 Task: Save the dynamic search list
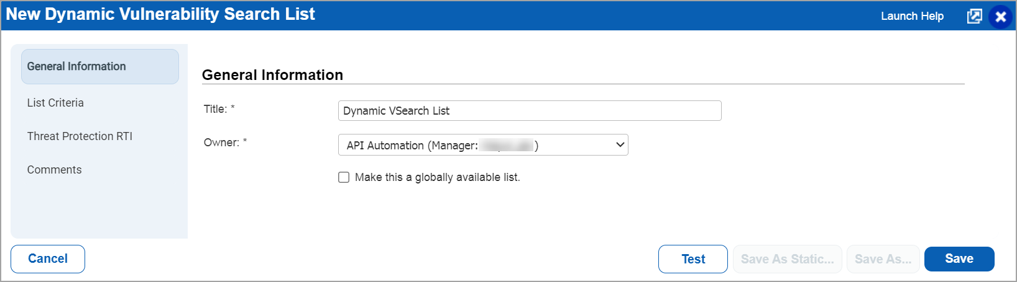[x=959, y=259]
